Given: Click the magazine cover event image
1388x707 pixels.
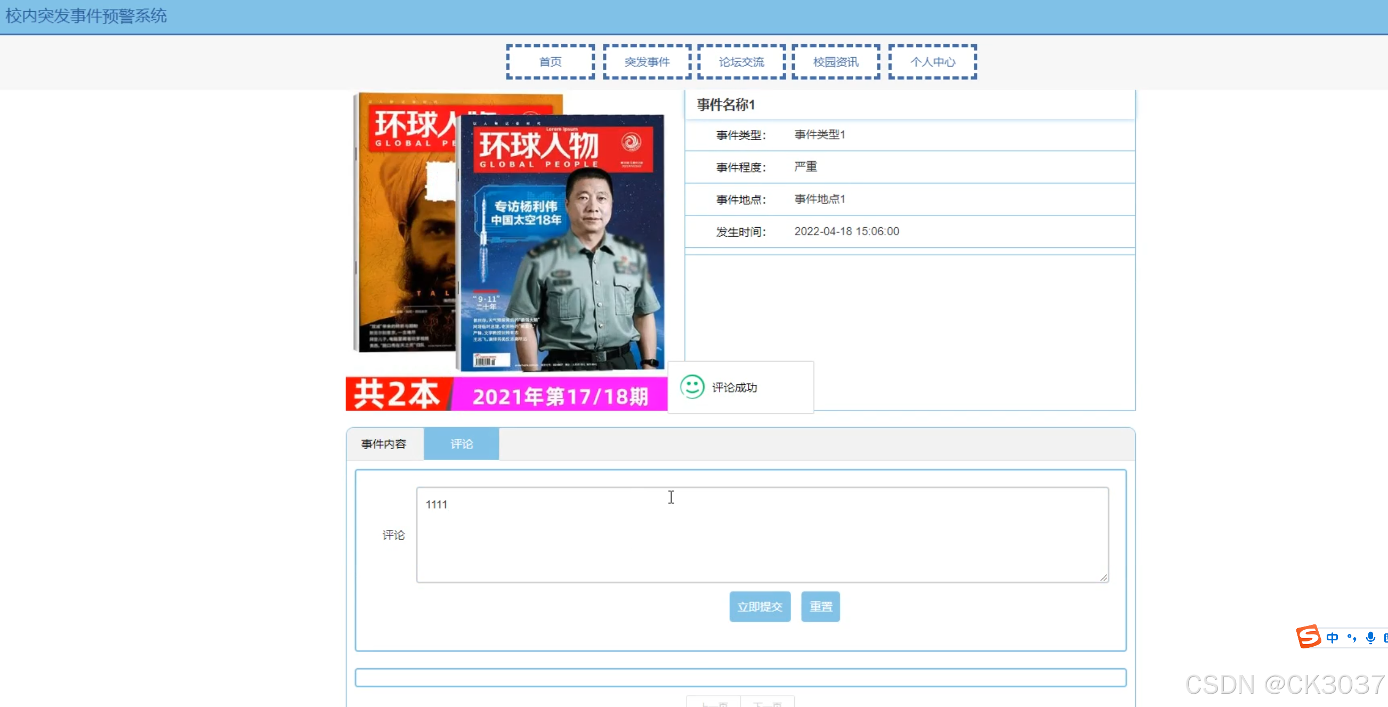Looking at the screenshot, I should point(506,251).
